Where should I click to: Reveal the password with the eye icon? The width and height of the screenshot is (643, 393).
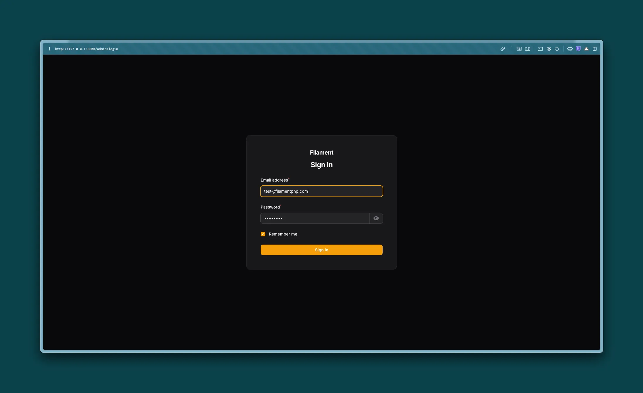coord(376,218)
